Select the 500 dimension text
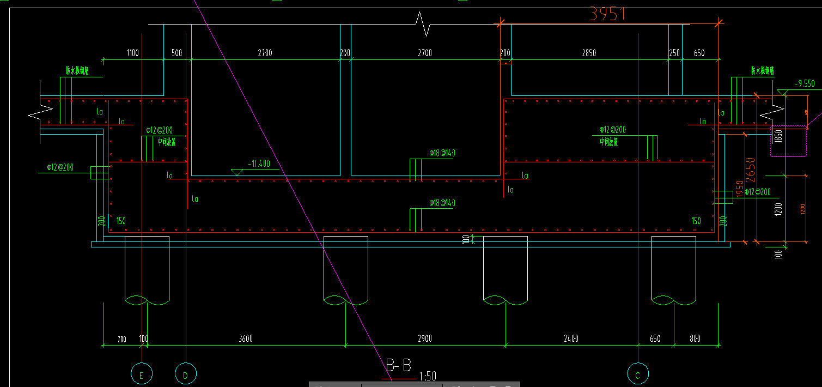 click(176, 53)
